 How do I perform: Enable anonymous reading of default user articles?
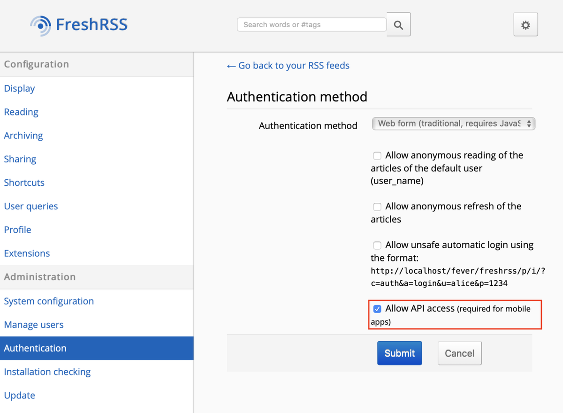[x=377, y=156]
